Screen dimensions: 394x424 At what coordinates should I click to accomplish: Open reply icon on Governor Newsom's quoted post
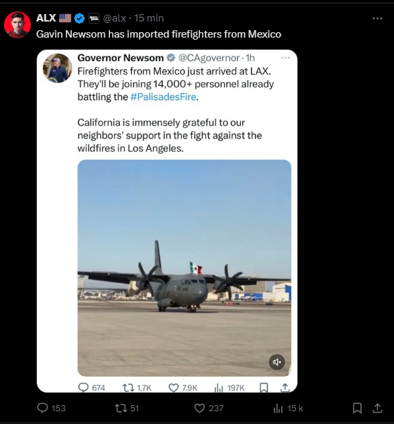pos(83,388)
